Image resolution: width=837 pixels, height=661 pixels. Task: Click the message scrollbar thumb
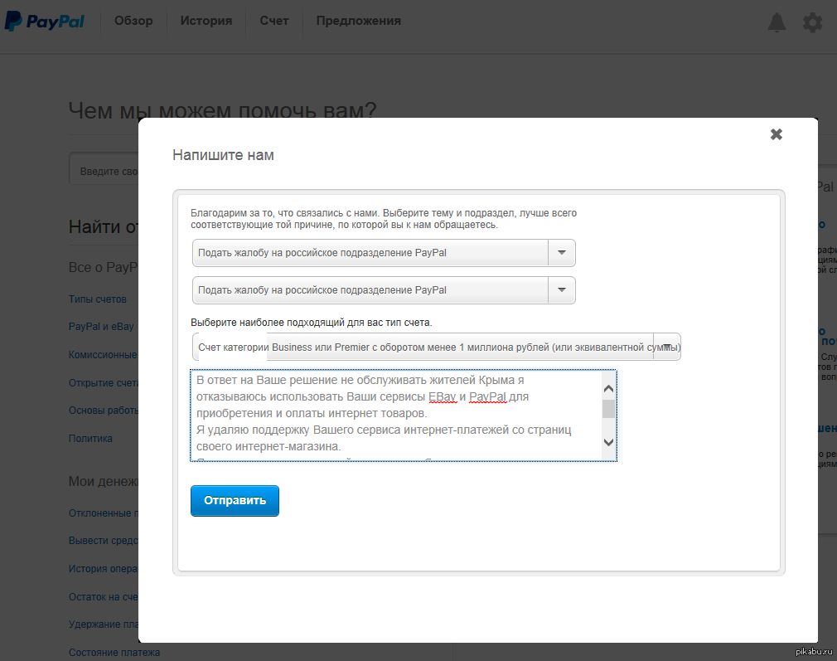pos(608,409)
